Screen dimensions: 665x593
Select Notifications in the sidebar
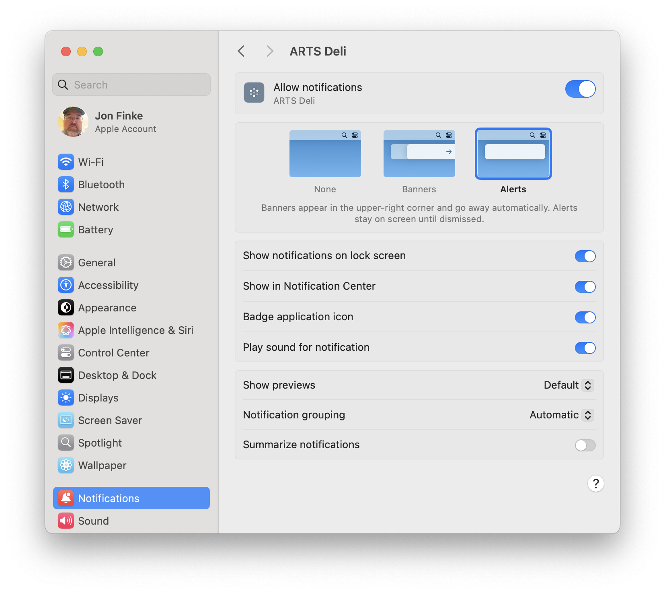[x=131, y=498]
